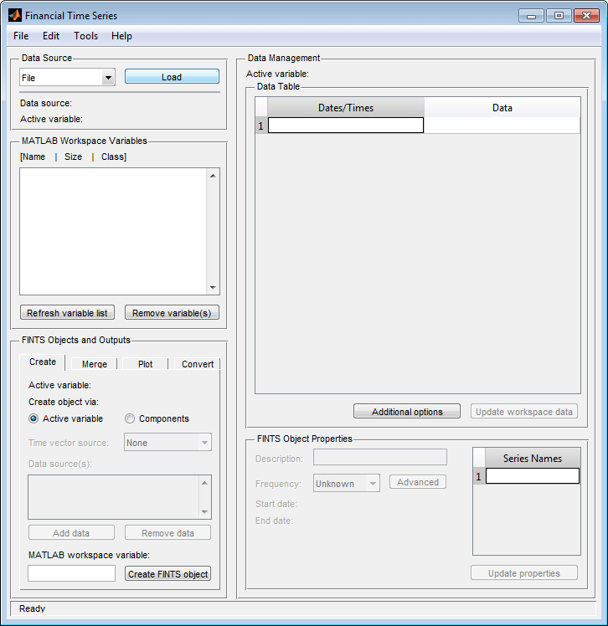Viewport: 608px width, 626px height.
Task: Close the Financial Time Series window
Action: [x=586, y=16]
